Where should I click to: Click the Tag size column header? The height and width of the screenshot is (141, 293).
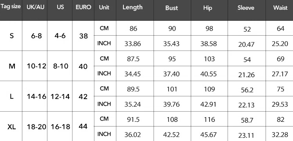[11, 7]
